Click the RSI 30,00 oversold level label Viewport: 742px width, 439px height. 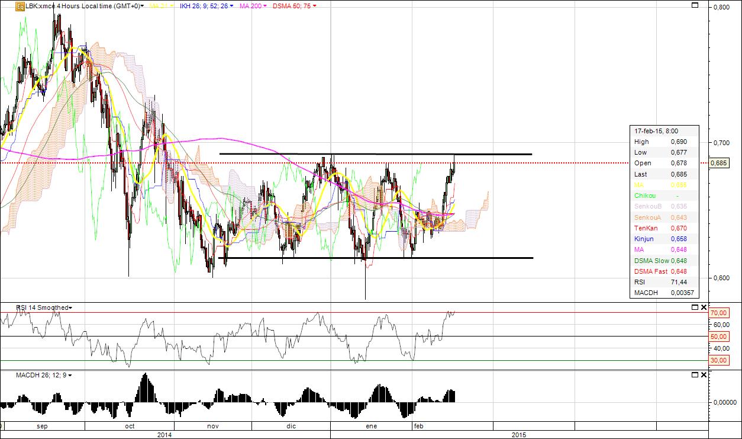click(718, 360)
